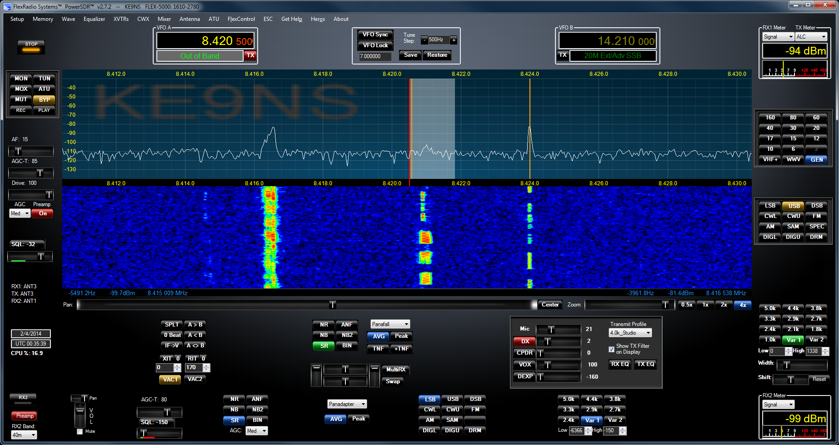Image resolution: width=839 pixels, height=445 pixels.
Task: Toggle VAC1 button
Action: (x=170, y=380)
